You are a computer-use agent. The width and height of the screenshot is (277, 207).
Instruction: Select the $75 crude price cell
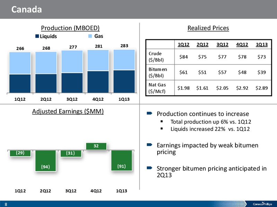203,57
